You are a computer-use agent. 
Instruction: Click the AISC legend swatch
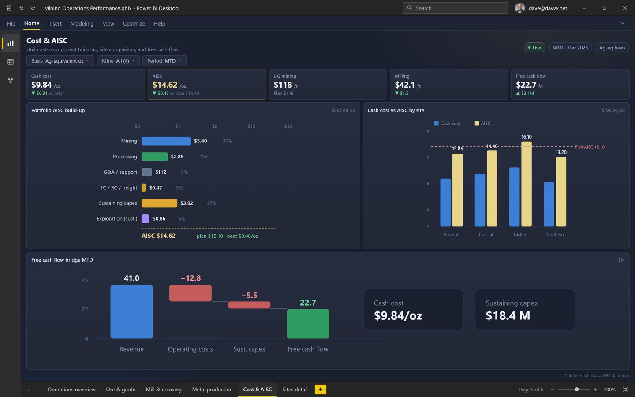[x=477, y=124]
